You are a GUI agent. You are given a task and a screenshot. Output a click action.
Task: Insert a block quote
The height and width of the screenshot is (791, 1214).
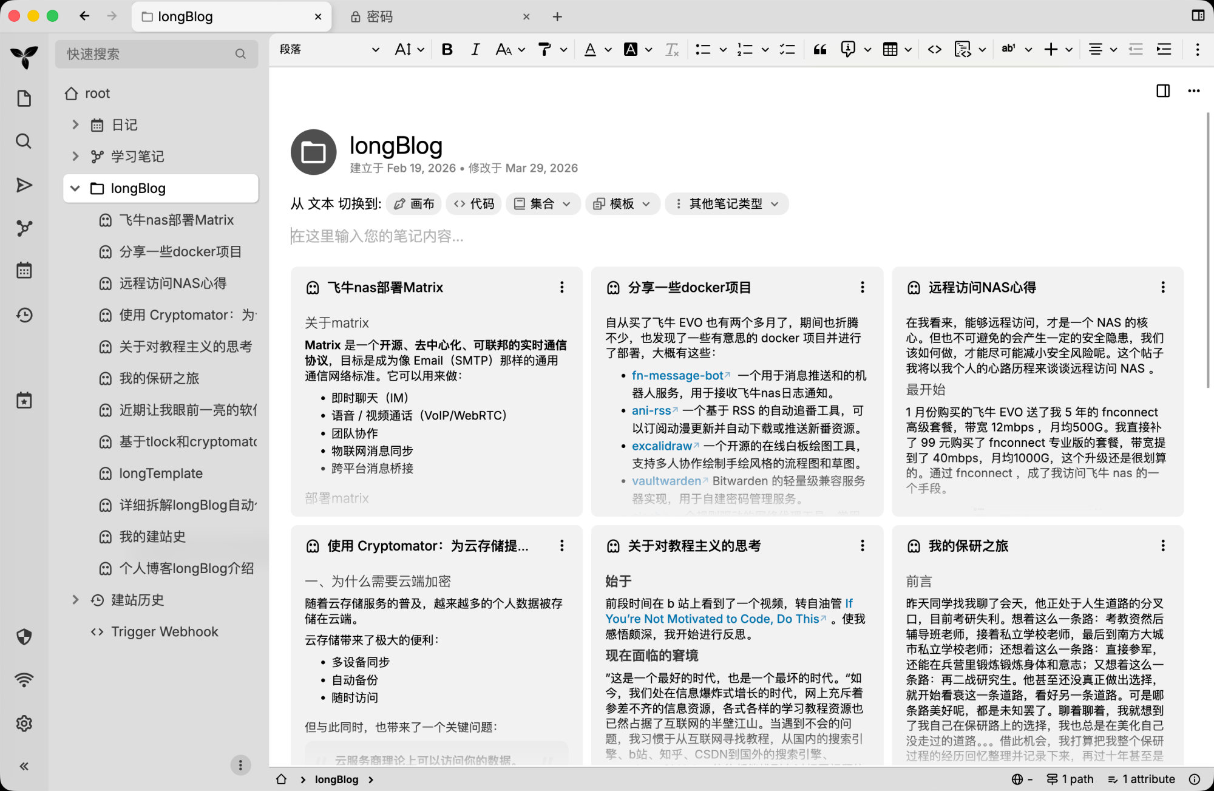tap(819, 50)
